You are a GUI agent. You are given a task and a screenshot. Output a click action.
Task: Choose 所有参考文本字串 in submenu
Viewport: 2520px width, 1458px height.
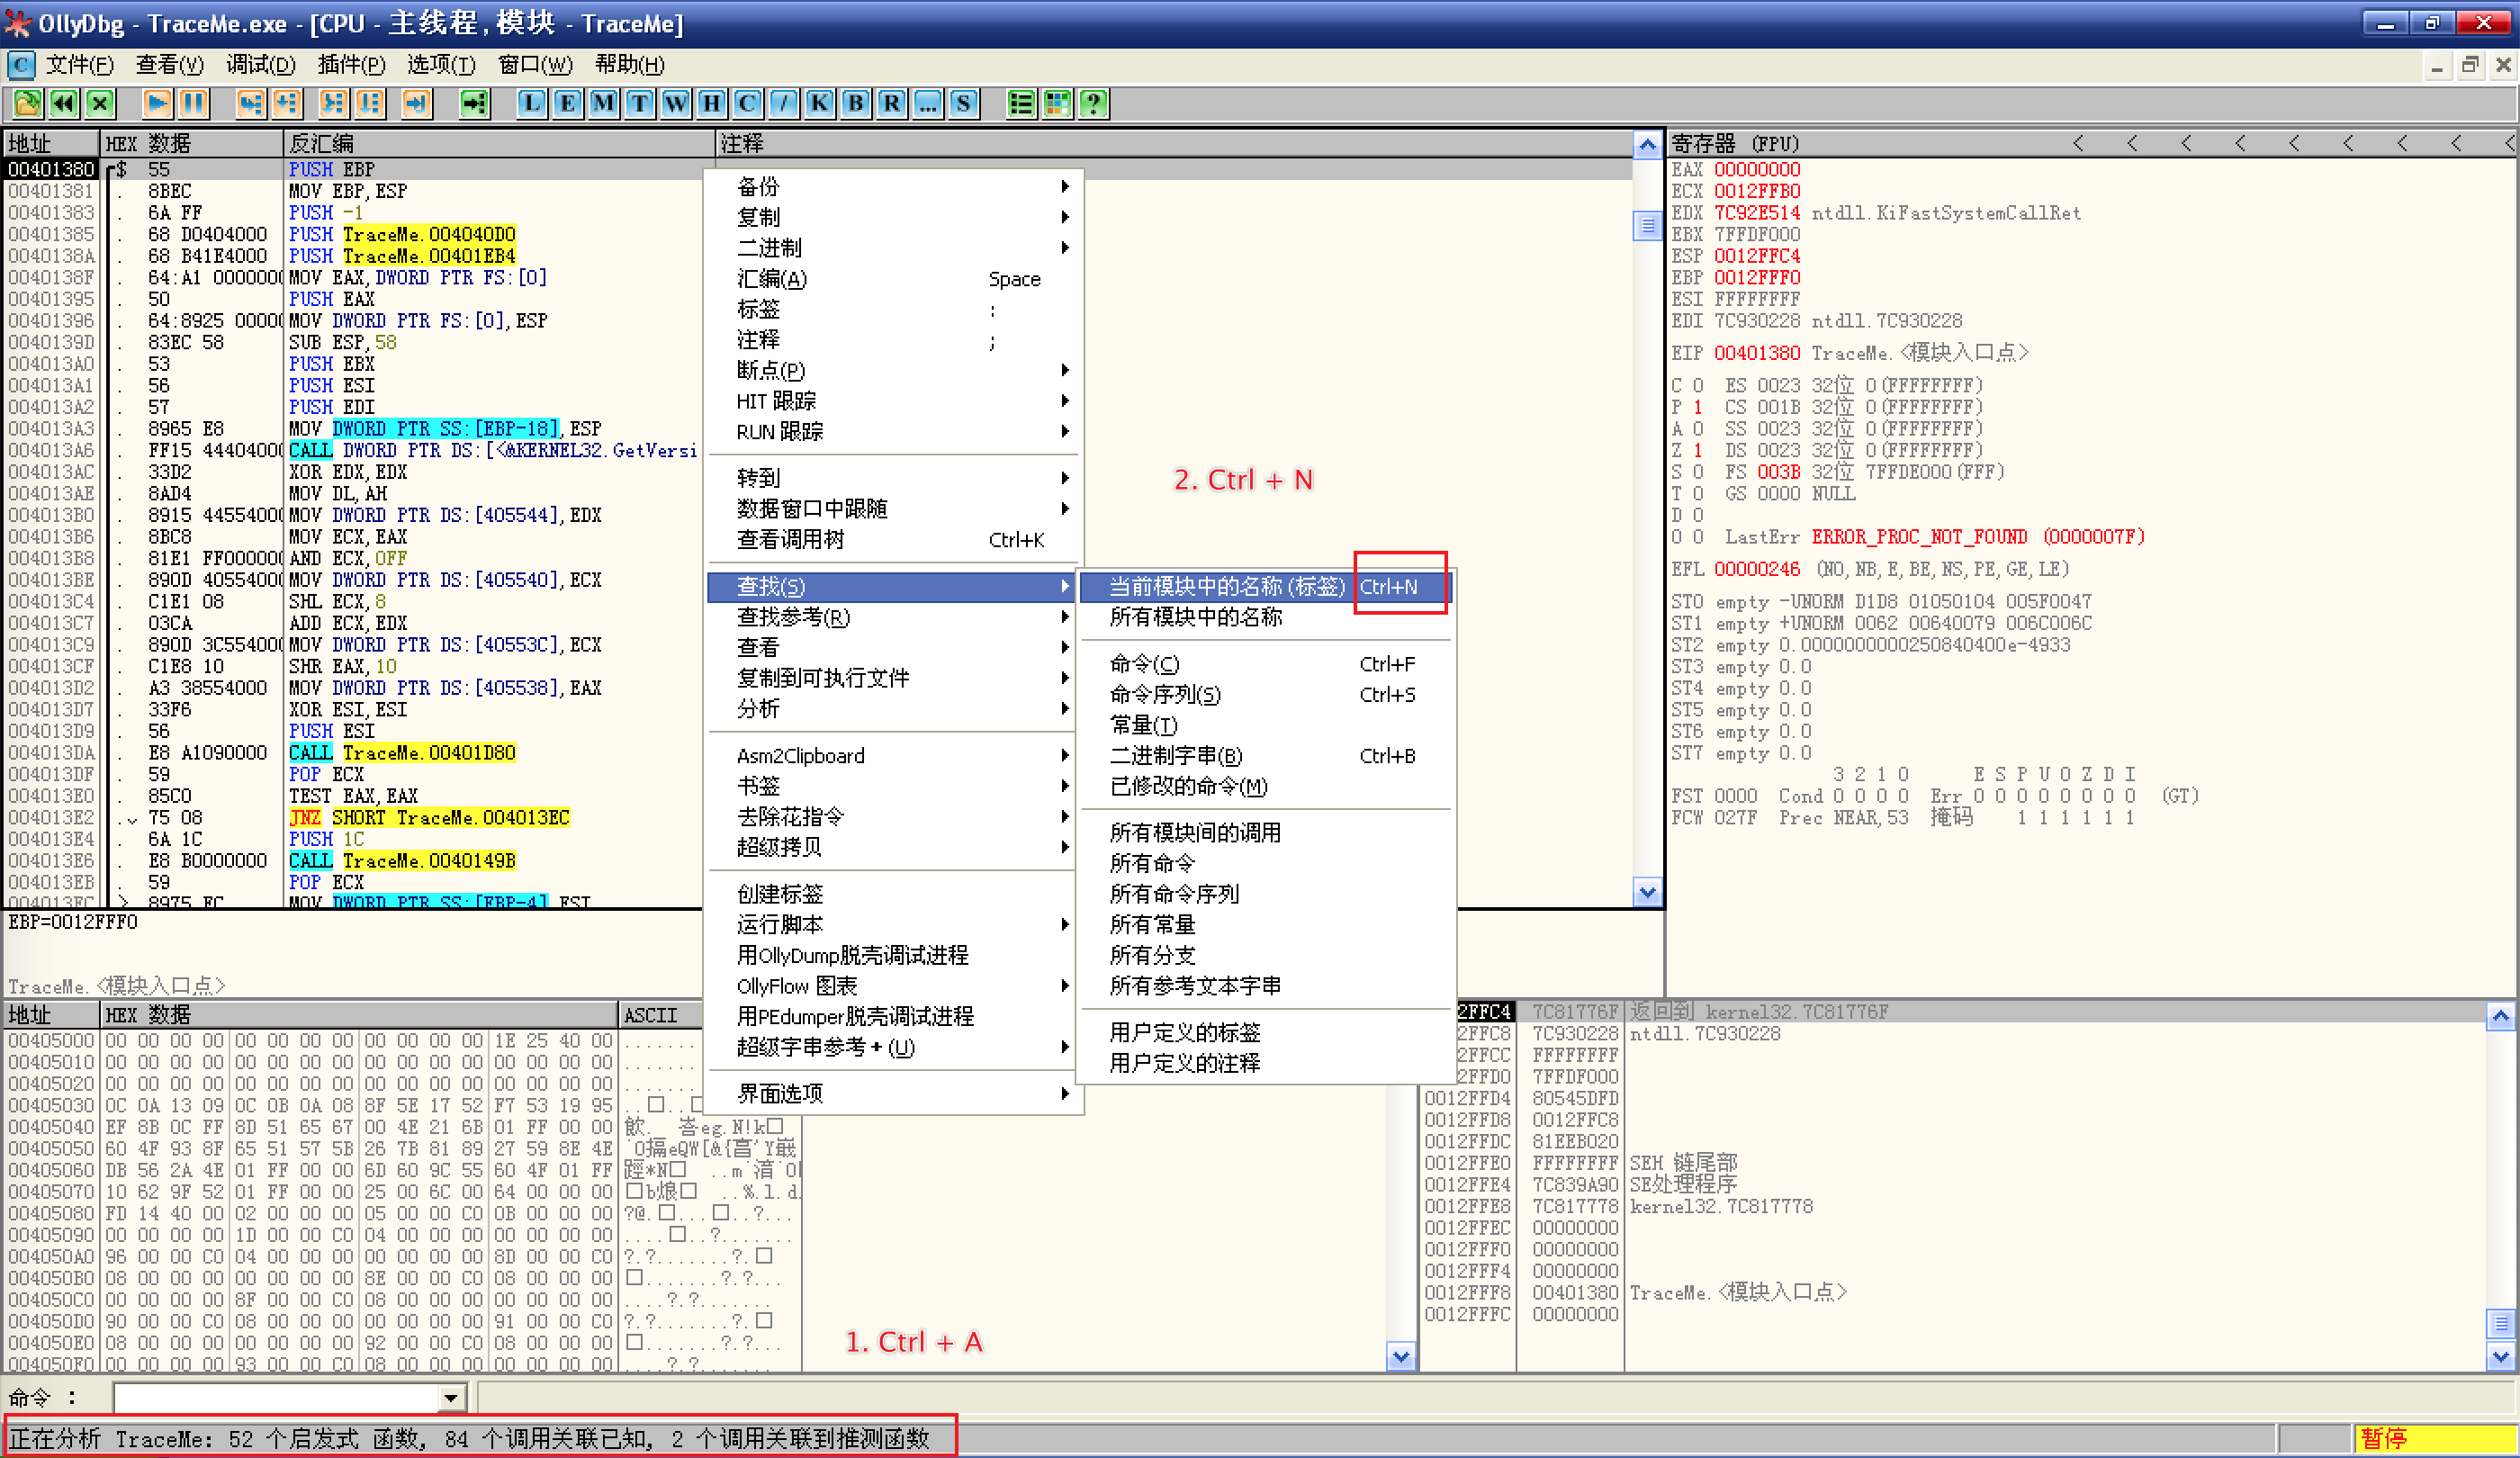pos(1194,985)
